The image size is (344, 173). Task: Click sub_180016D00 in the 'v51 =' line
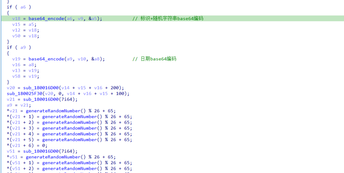41,151
